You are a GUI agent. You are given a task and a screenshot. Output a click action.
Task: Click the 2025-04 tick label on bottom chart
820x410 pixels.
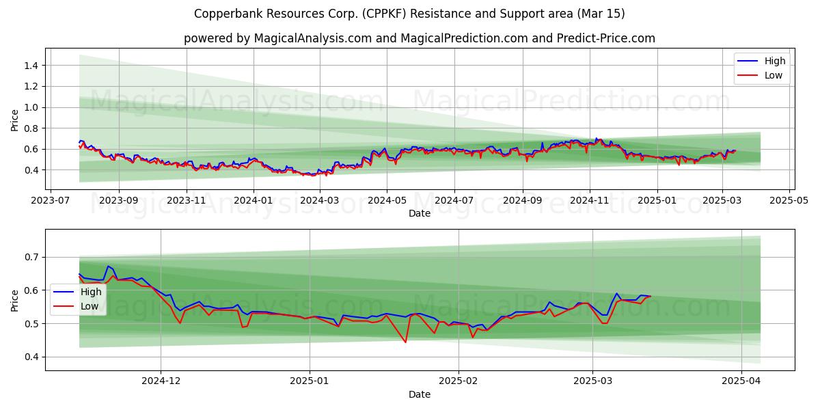[741, 383]
